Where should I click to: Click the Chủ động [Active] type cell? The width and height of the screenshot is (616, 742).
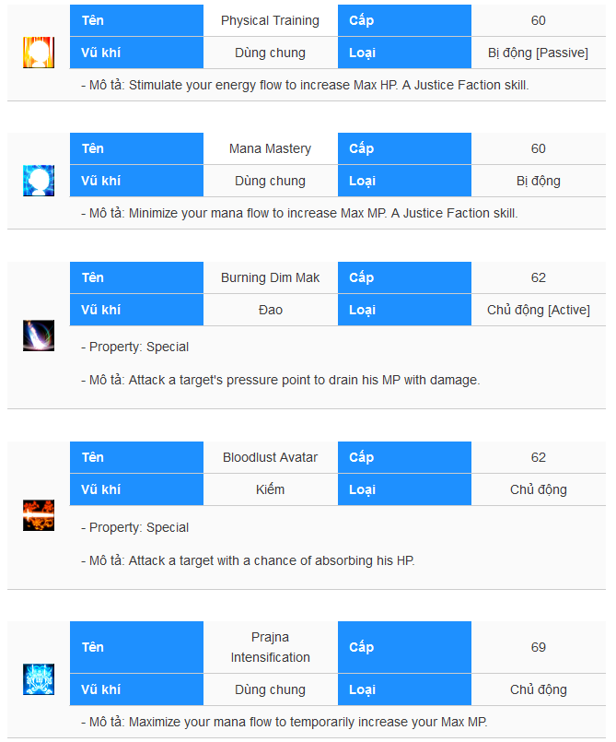[539, 310]
